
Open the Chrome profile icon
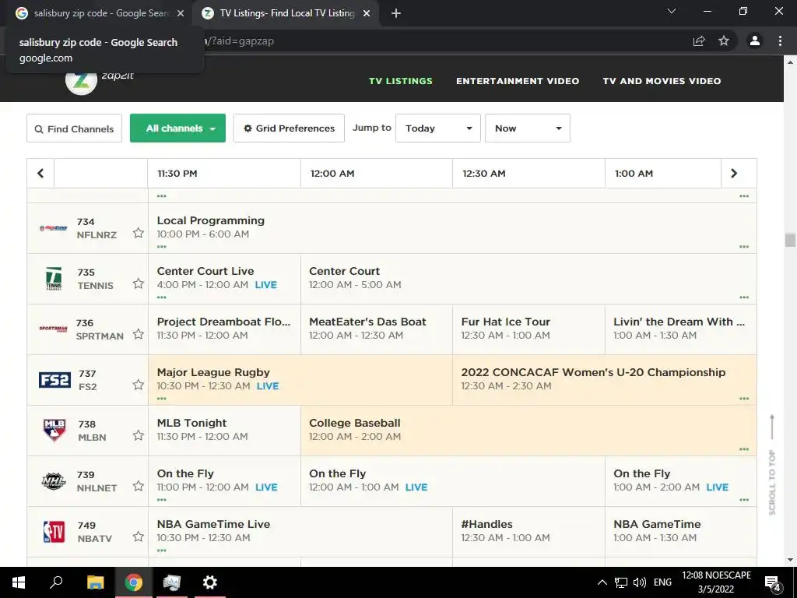point(755,40)
